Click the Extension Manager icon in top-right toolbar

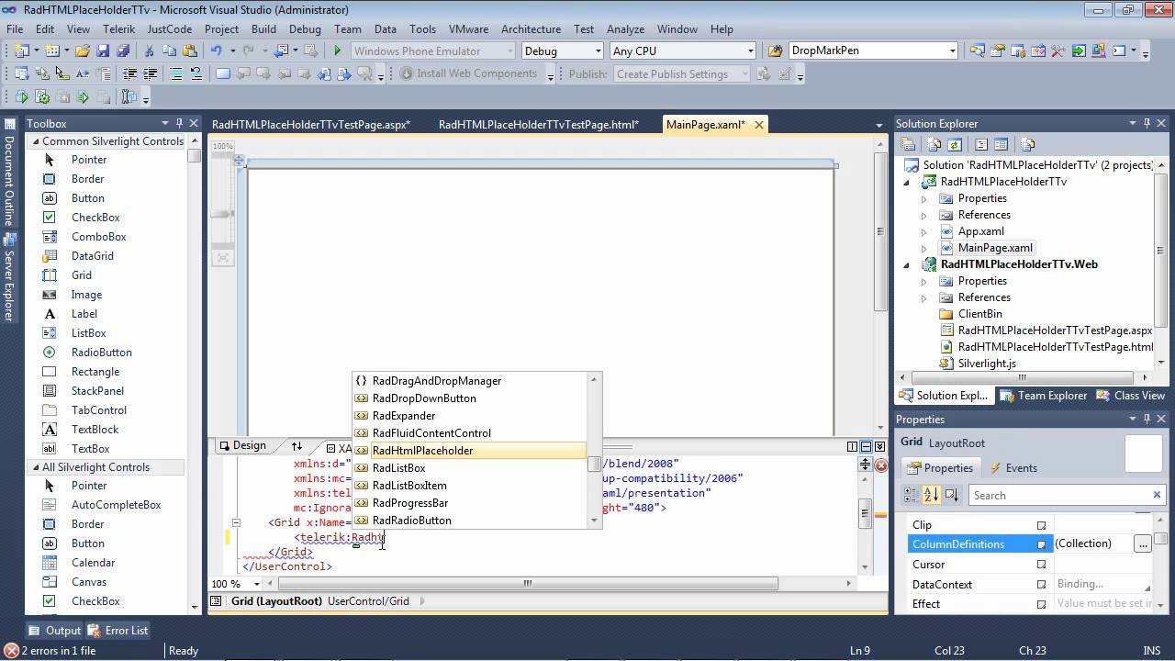[x=1099, y=51]
